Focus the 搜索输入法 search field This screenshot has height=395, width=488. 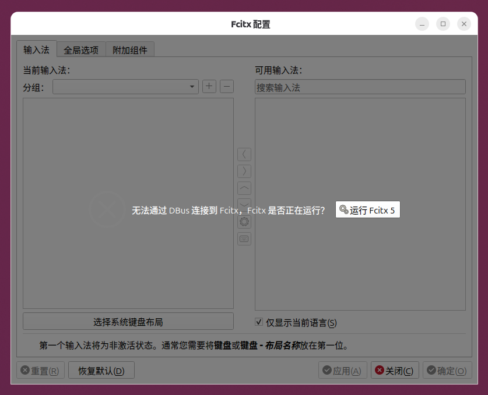click(360, 87)
